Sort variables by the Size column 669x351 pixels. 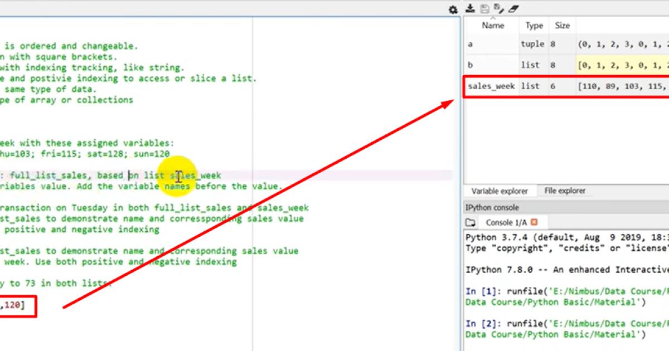click(562, 25)
